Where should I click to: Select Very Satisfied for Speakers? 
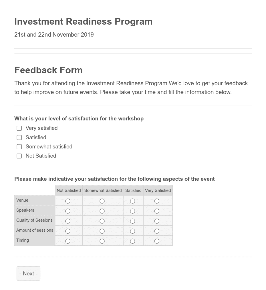click(157, 211)
